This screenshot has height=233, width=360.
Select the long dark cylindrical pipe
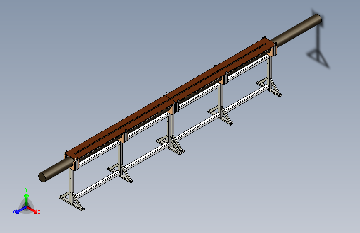tap(296, 31)
